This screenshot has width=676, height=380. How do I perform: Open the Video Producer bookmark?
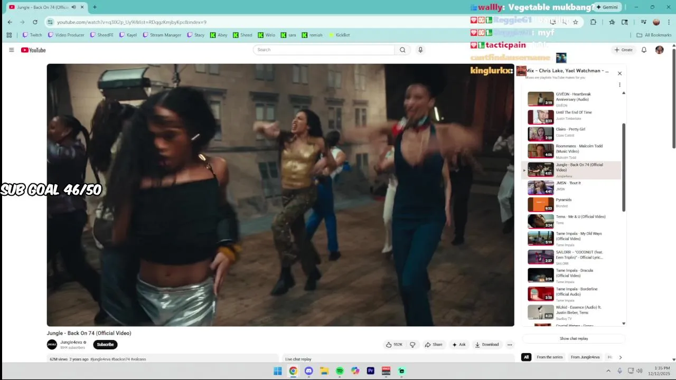point(66,35)
